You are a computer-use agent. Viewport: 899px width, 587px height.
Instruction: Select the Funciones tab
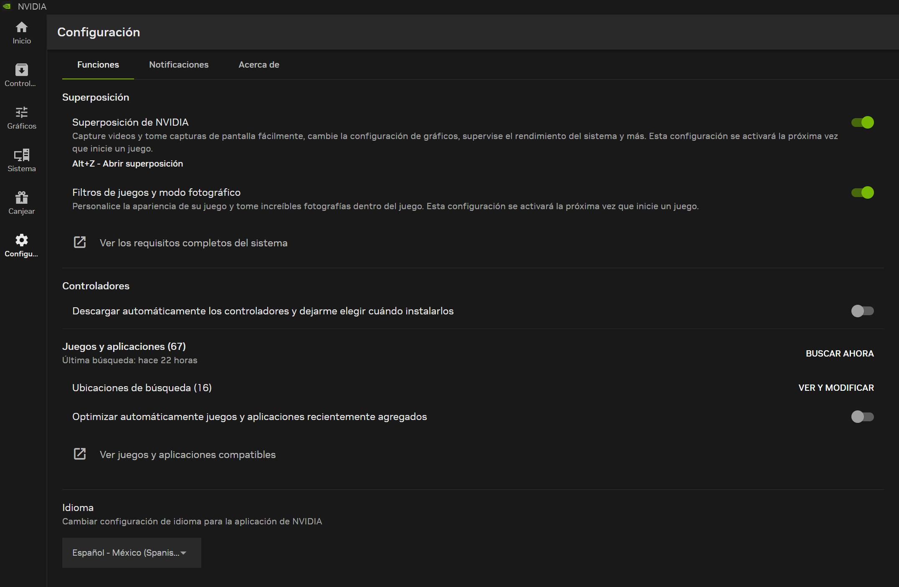98,65
